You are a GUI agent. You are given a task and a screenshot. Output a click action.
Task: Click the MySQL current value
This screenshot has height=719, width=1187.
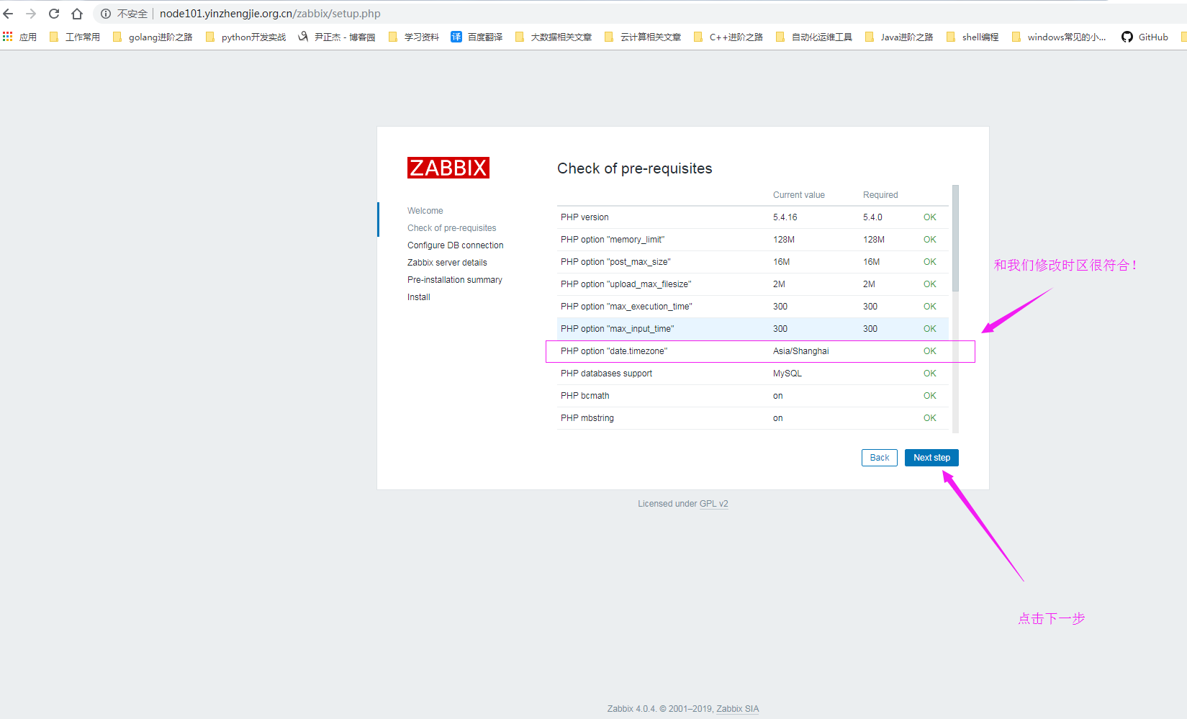[787, 374]
